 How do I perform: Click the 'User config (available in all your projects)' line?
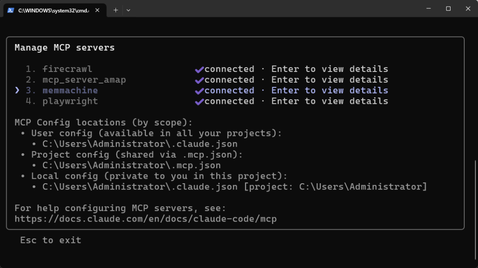[157, 133]
